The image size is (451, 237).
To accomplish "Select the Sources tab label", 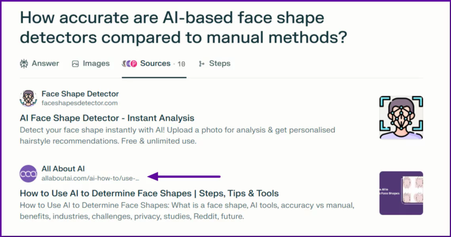I will 155,63.
